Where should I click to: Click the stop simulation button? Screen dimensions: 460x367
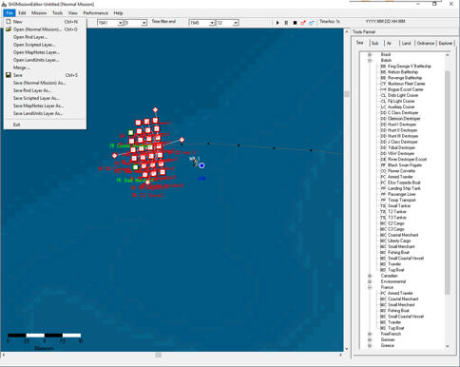(x=295, y=23)
